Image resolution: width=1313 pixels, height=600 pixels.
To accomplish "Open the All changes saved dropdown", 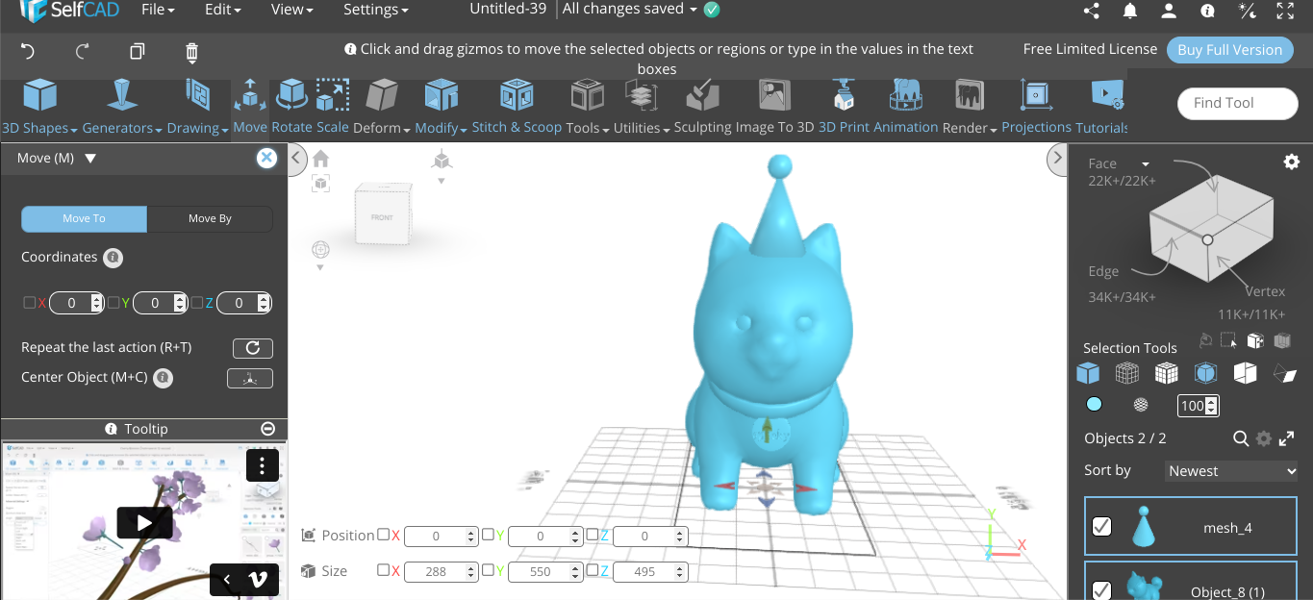I will coord(630,10).
